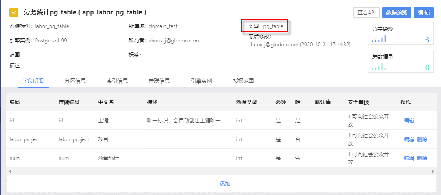This screenshot has width=441, height=195.
Task: Click the bar chart icon in 总字段数 card
Action: point(379,40)
